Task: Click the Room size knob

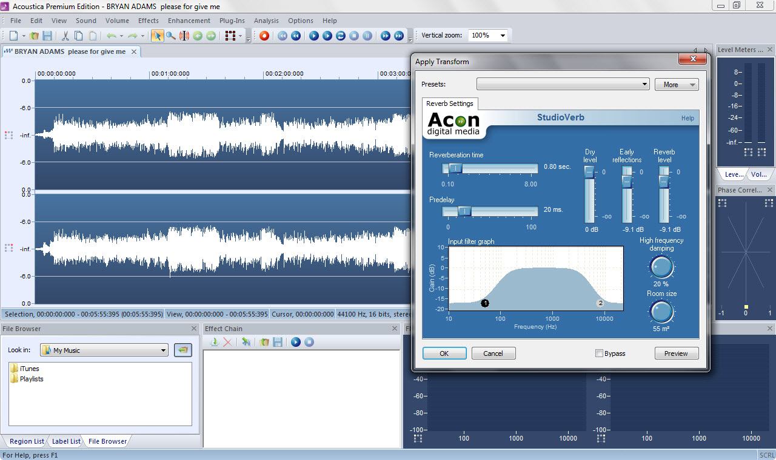Action: click(x=661, y=312)
